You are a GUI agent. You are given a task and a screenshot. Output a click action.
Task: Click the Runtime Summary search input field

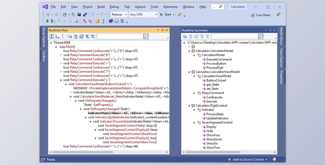pyautogui.click(x=235, y=36)
